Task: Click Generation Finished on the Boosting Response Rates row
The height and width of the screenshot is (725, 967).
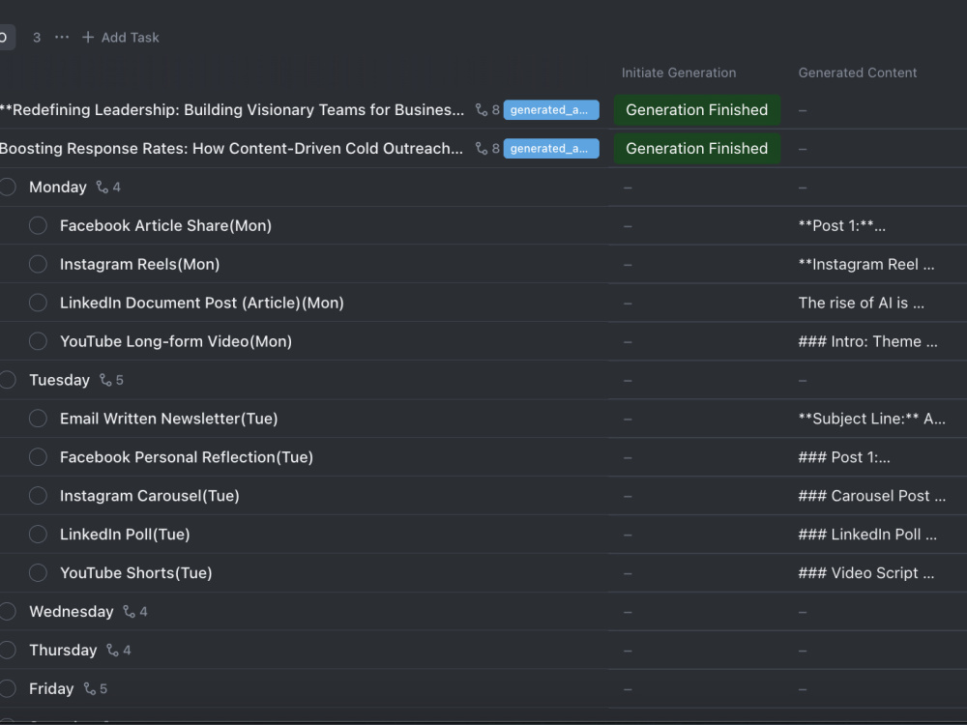Action: (x=697, y=149)
